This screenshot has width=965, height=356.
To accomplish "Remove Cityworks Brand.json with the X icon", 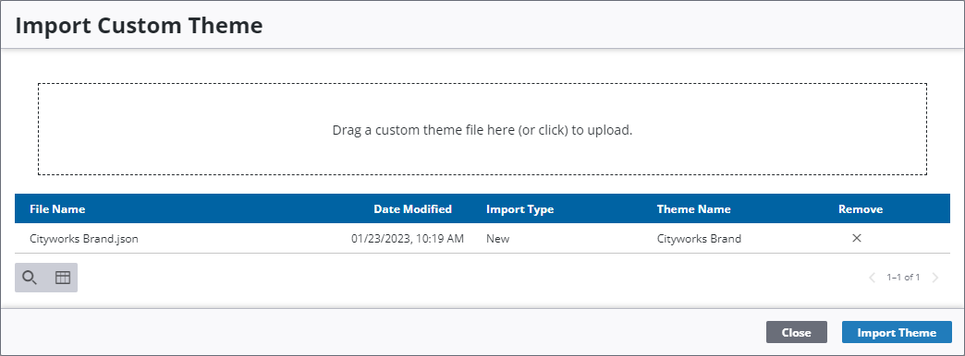I will [856, 238].
